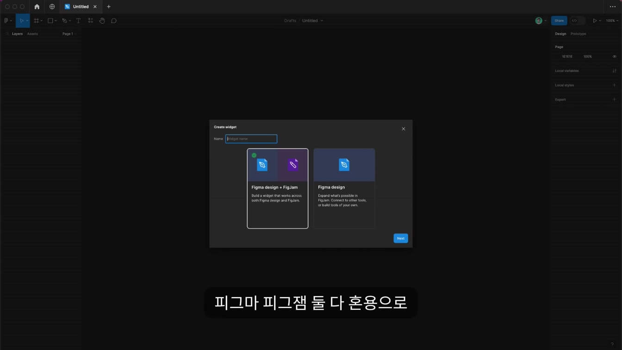Close the Untitled tab
Image resolution: width=622 pixels, height=350 pixels.
click(95, 6)
